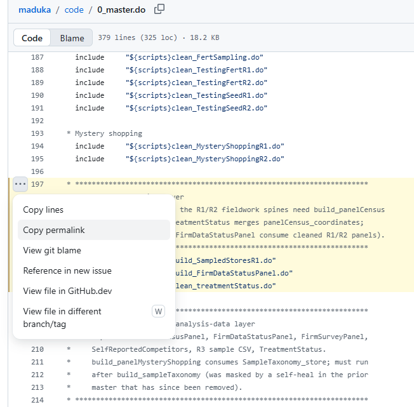The width and height of the screenshot is (414, 407).
Task: Click the 0_master.do file name
Action: point(121,10)
